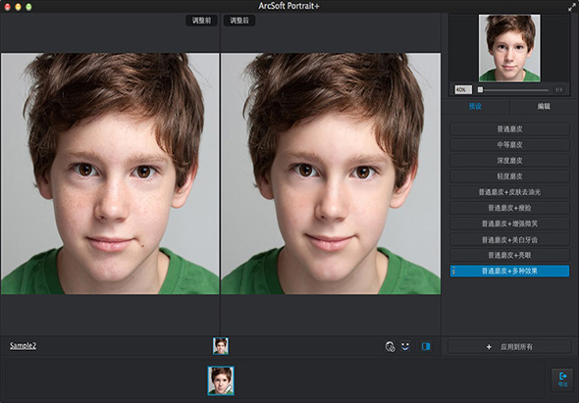Click the navigator preview thumbnail at top right
The width and height of the screenshot is (579, 403).
(509, 48)
